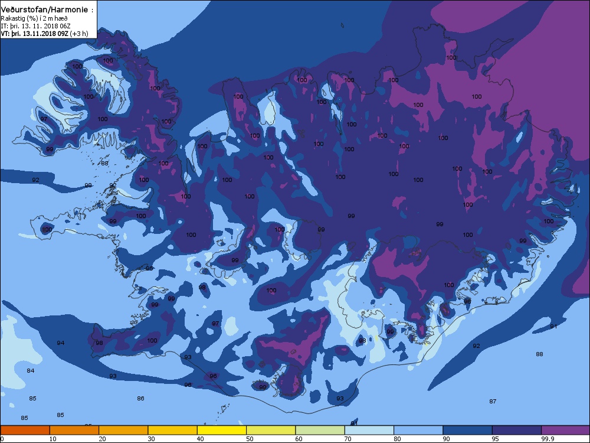The height and width of the screenshot is (443, 590).
Task: Pick the purple above-99.9 legend swatch
Action: (x=566, y=430)
